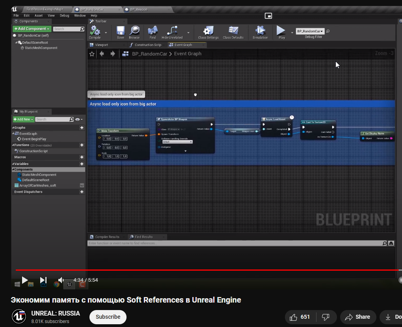Select ConstructionScript function item
This screenshot has height=327, width=402.
33,151
